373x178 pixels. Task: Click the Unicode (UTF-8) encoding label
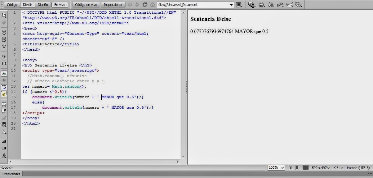pos(358,168)
